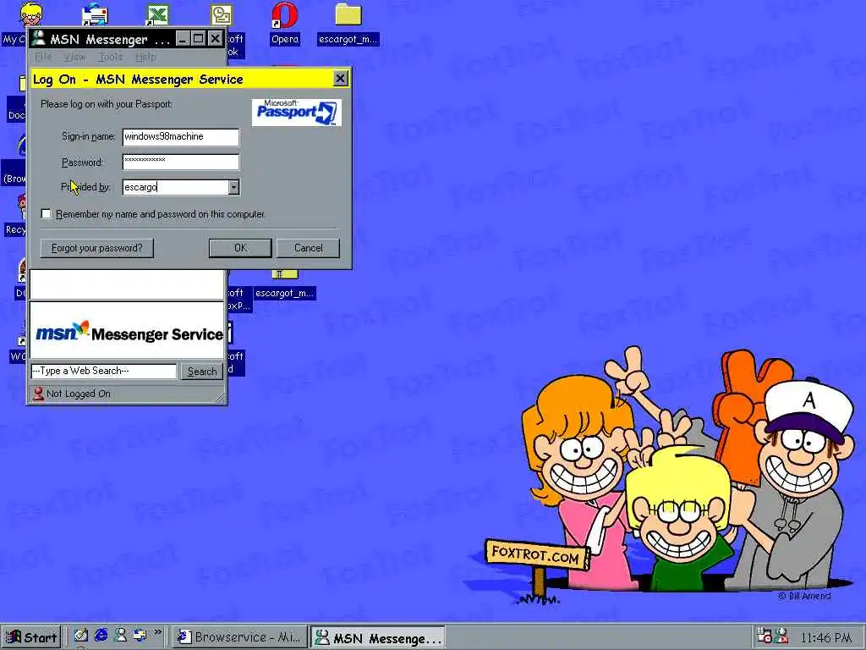Image resolution: width=866 pixels, height=650 pixels.
Task: Click the Not Logged On status text
Action: 79,394
